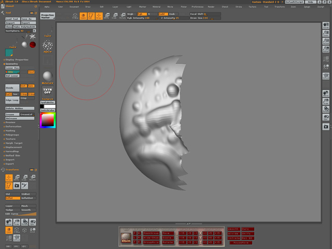
Task: Click Spin icon in Transform palette
Action: click(32, 222)
